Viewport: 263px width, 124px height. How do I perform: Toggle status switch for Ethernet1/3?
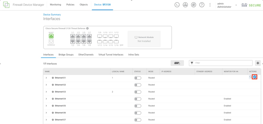pyautogui.click(x=138, y=92)
